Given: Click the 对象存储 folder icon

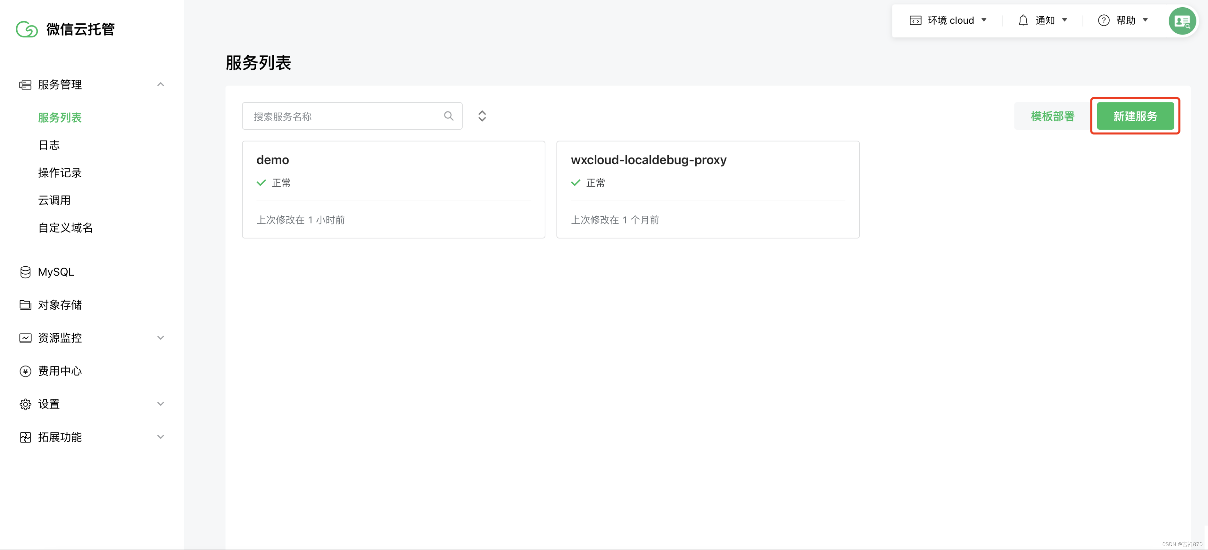Looking at the screenshot, I should point(25,305).
